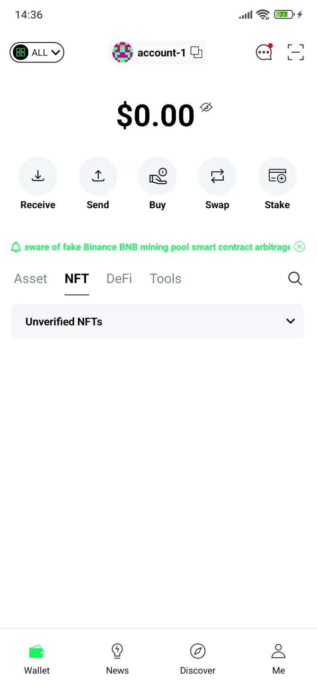317x691 pixels.
Task: Tap the Send upload icon
Action: [98, 176]
